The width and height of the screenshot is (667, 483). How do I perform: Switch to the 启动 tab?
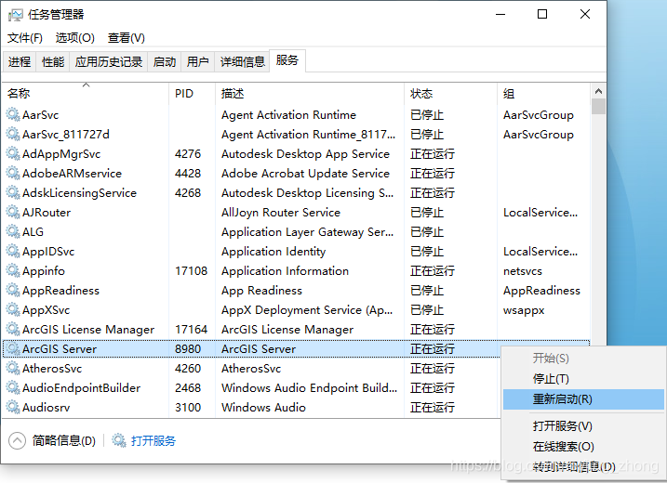click(165, 62)
